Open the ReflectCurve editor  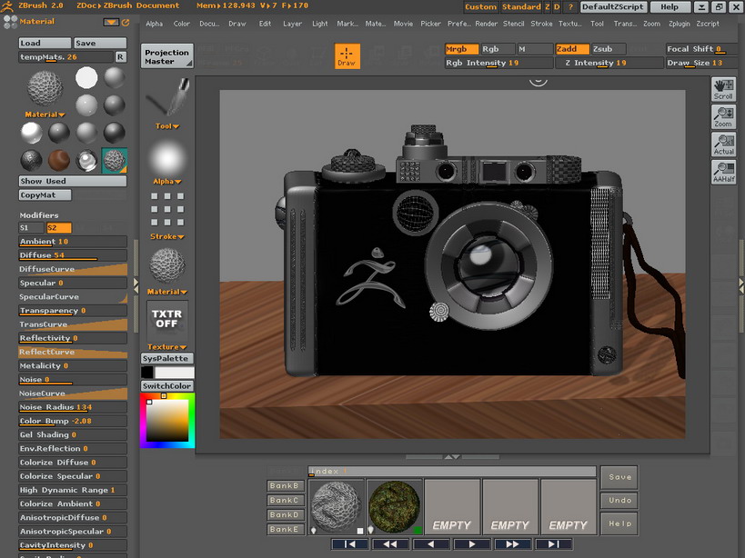tap(73, 352)
